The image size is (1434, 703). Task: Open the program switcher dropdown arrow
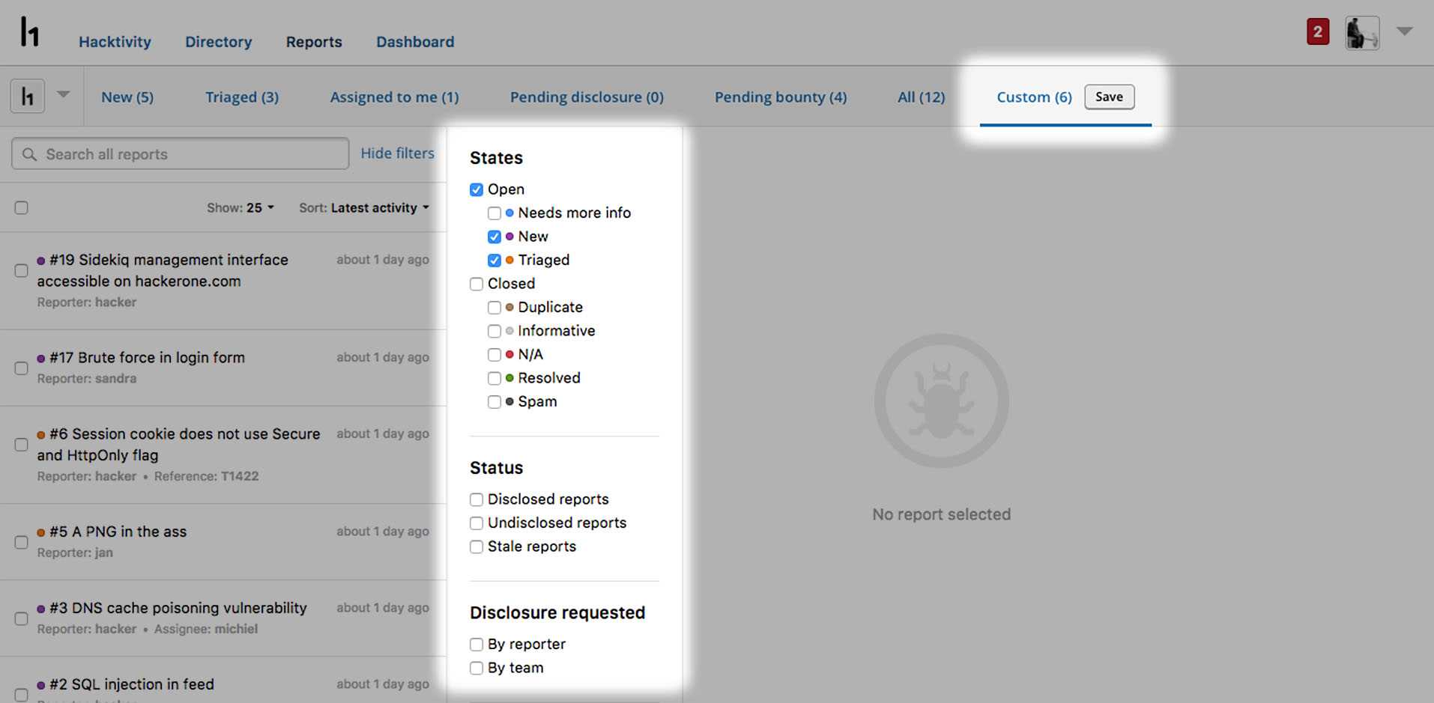(x=64, y=95)
